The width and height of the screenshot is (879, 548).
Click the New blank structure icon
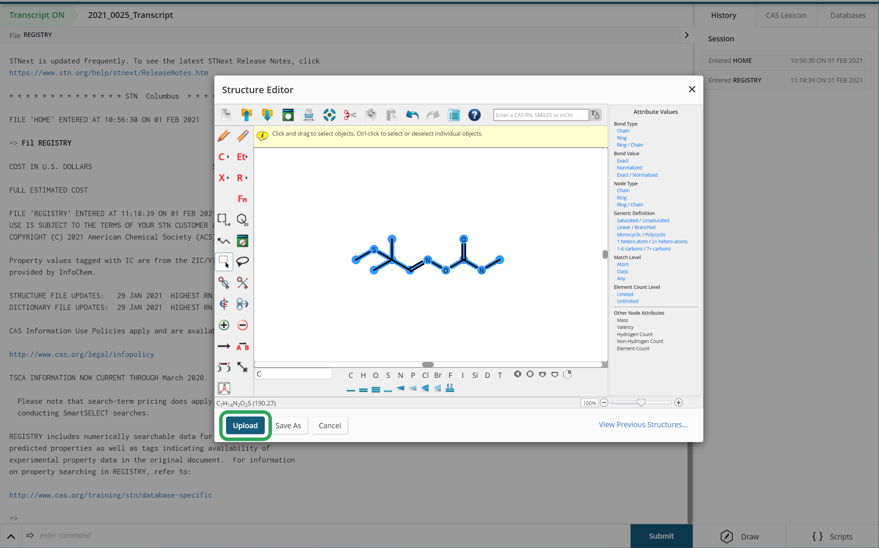point(226,115)
